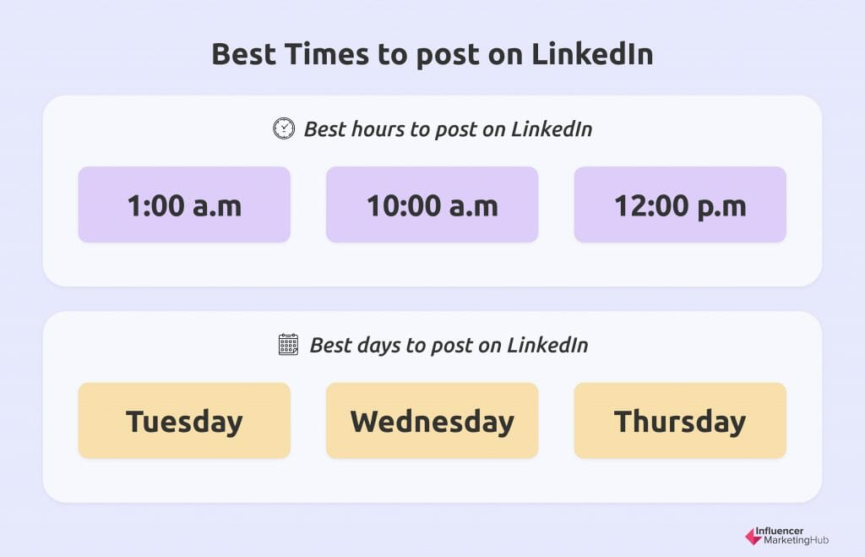The image size is (865, 557).
Task: Click the clock icon beside Best hours
Action: 284,128
